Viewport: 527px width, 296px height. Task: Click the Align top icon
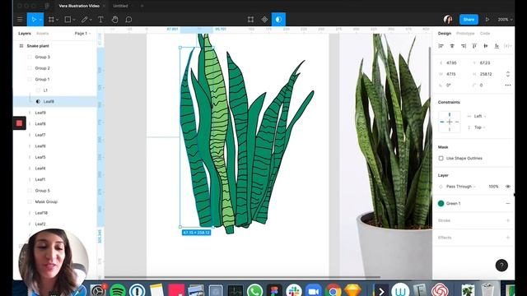pos(474,46)
